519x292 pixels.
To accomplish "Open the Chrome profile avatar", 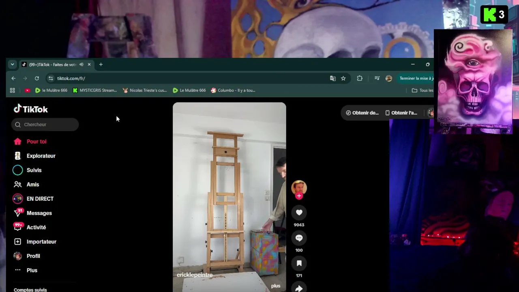I will (389, 78).
